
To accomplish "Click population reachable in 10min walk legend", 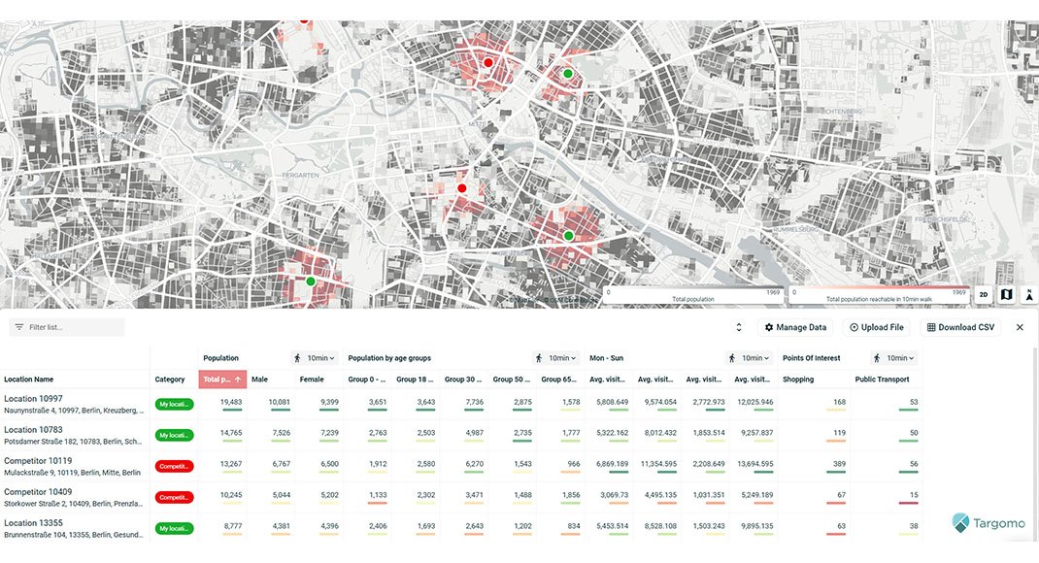I will [879, 295].
